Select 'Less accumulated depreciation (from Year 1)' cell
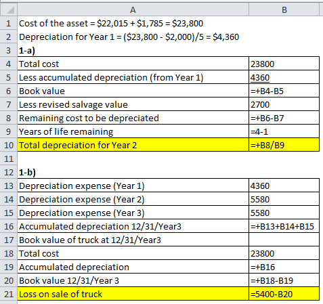Viewport: 323px width, 304px height. click(133, 77)
